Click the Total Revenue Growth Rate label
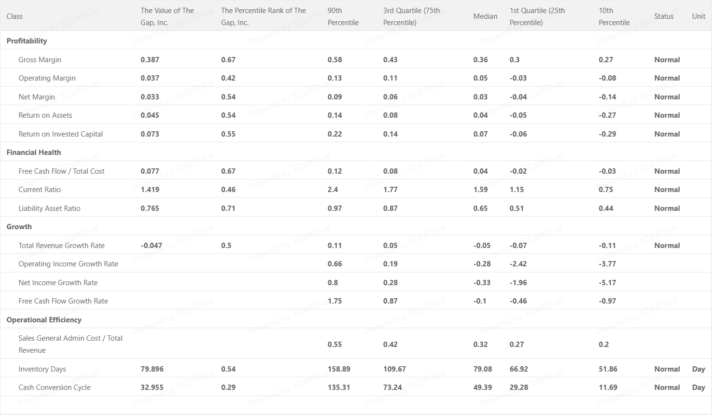Viewport: 712px width, 415px height. [x=61, y=246]
